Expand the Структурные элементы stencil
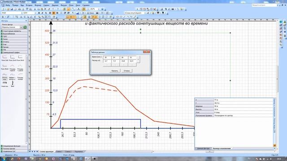The image size is (287, 161). tap(14, 31)
